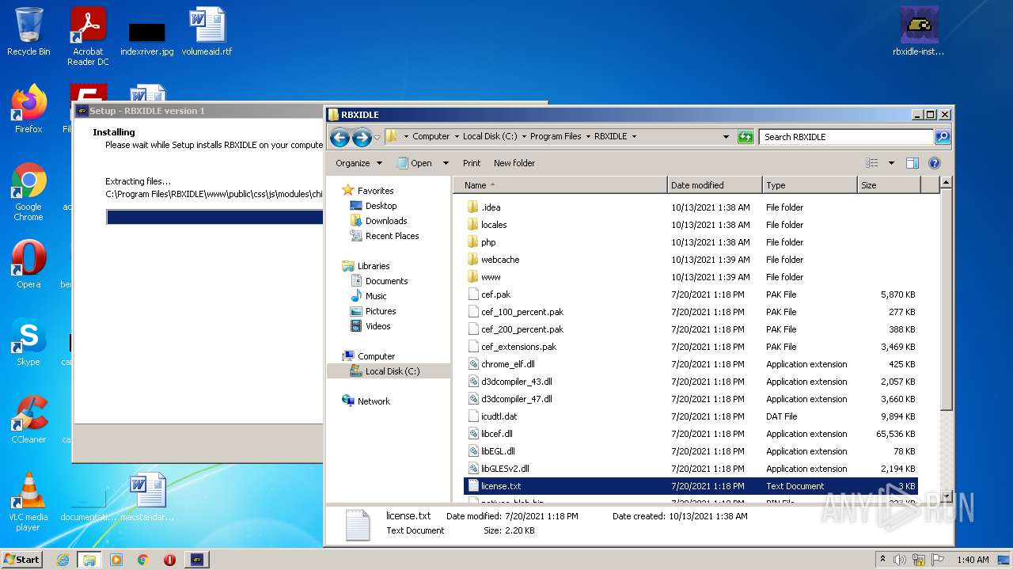Open Internet Explorer from the taskbar
This screenshot has width=1013, height=570.
tap(63, 560)
